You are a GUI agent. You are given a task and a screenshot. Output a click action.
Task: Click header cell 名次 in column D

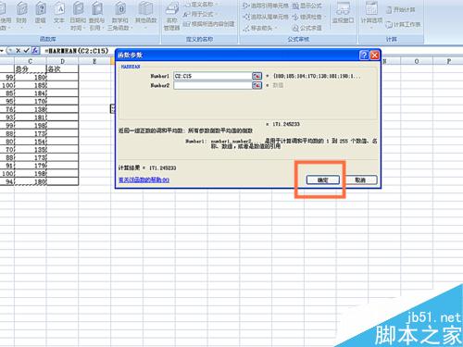(x=62, y=69)
